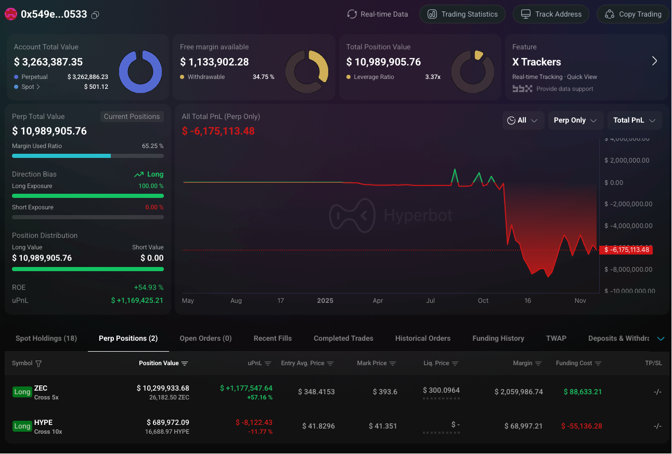Open the X Trackers feature panel
672x454 pixels.
click(654, 60)
